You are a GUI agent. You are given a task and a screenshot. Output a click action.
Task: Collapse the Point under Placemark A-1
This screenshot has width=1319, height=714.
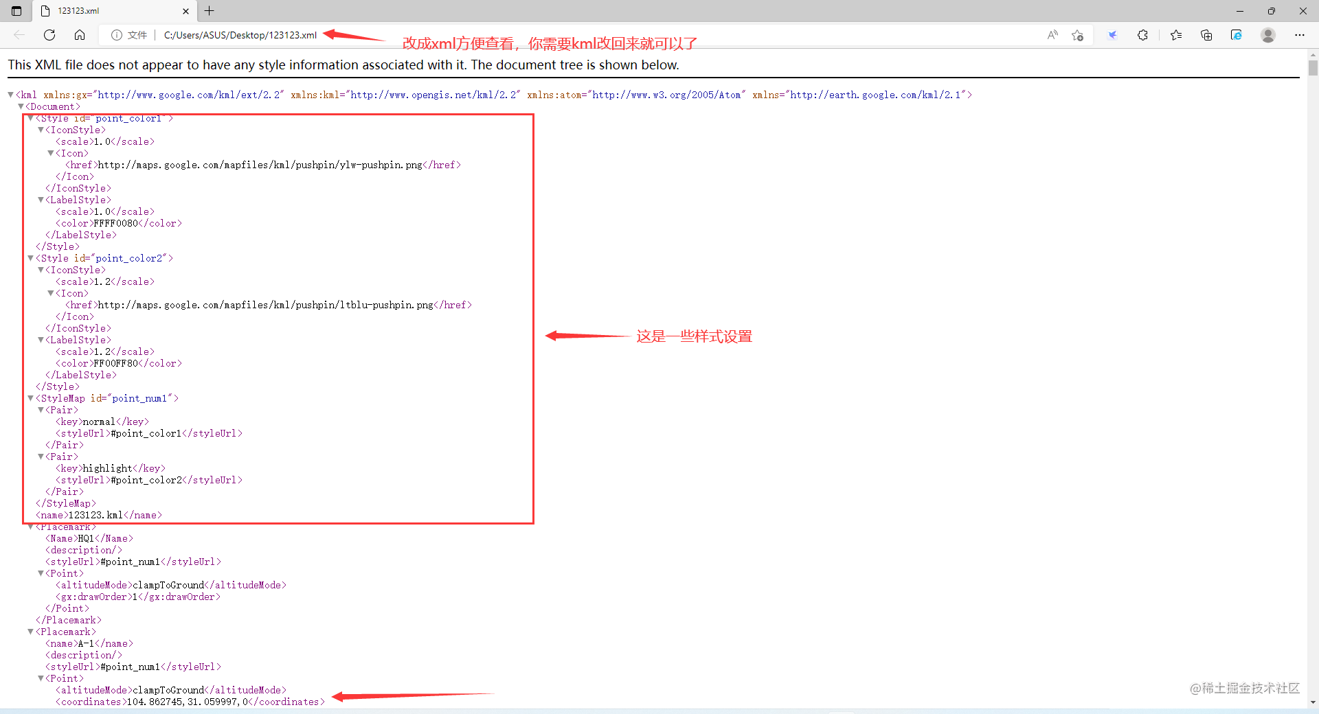[x=41, y=678]
